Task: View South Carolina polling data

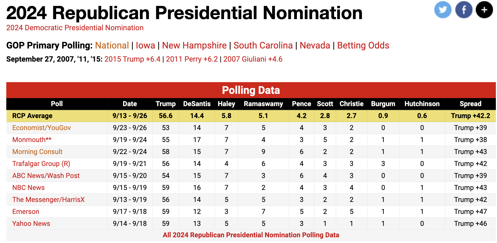Action: tap(263, 45)
